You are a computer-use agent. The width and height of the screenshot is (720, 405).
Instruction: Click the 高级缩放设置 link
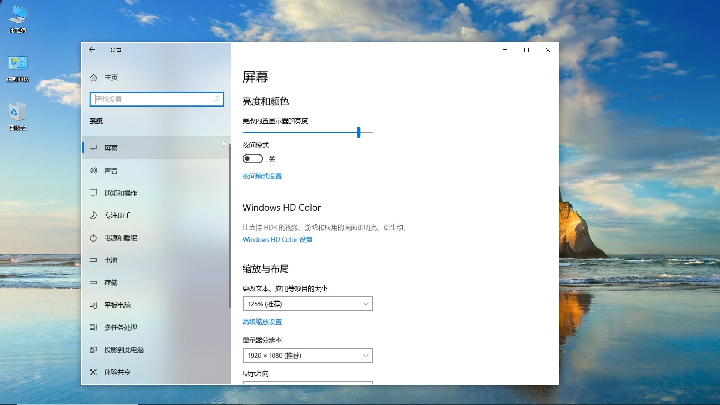point(262,322)
